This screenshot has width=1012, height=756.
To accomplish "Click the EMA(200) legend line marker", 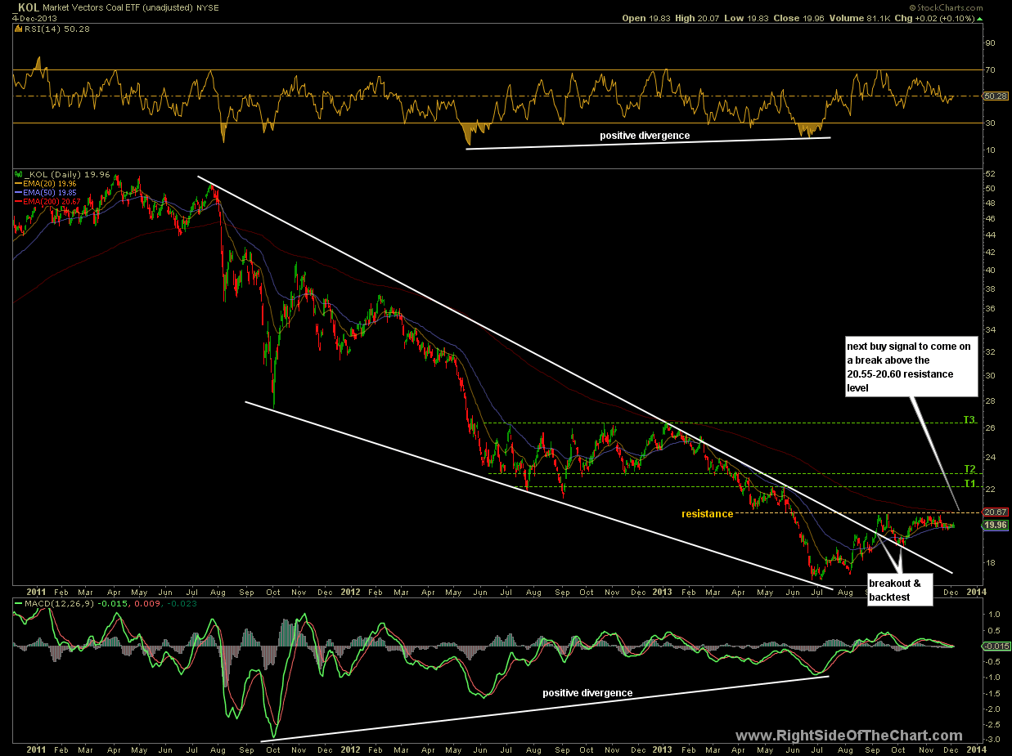I will pyautogui.click(x=19, y=202).
